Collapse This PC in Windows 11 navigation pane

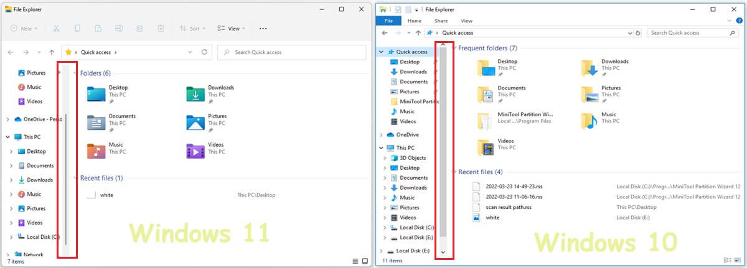click(x=7, y=137)
